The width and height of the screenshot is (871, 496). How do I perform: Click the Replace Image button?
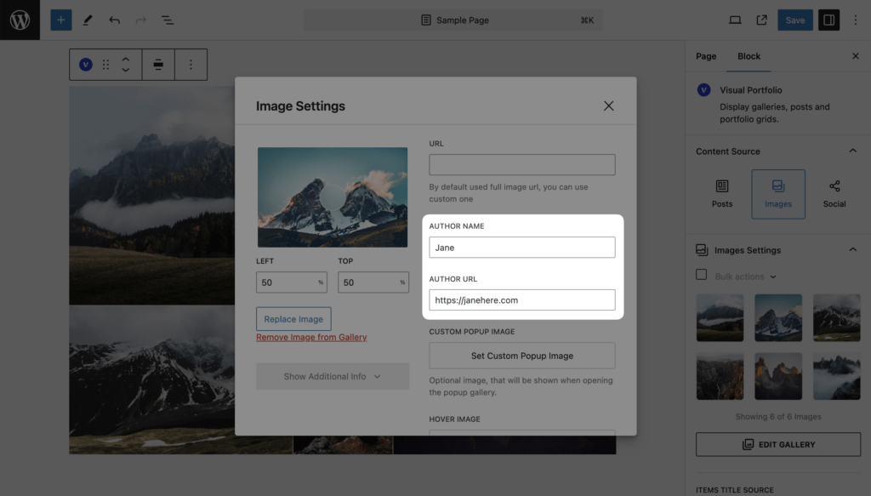pyautogui.click(x=293, y=319)
